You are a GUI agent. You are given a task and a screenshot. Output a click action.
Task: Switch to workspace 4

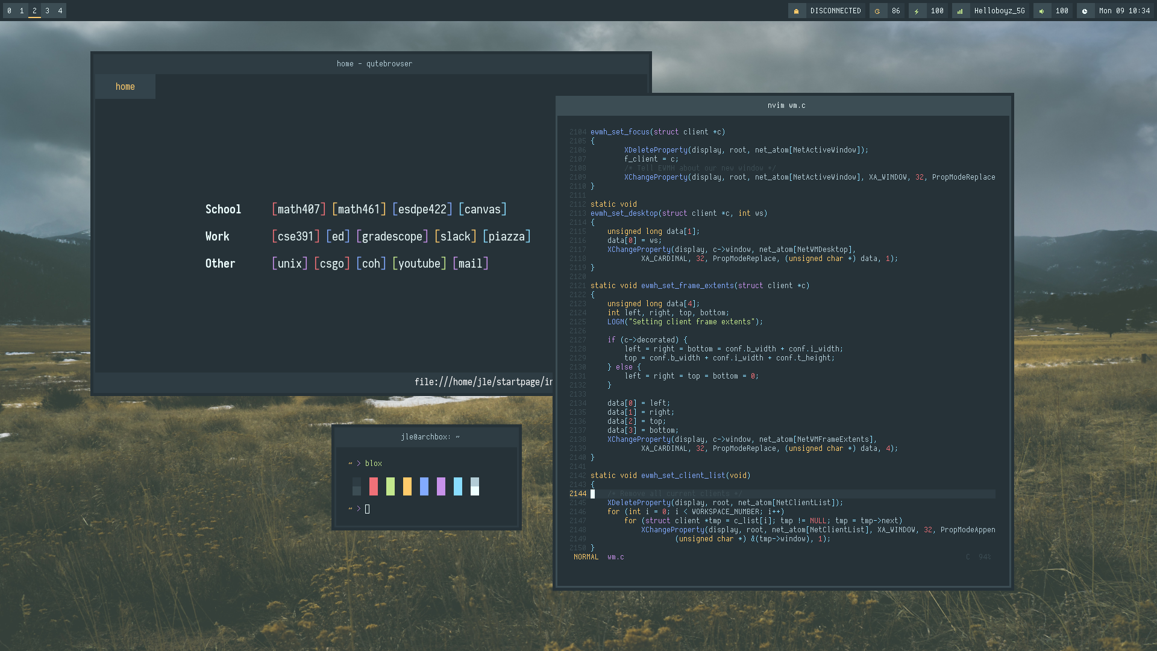point(60,11)
